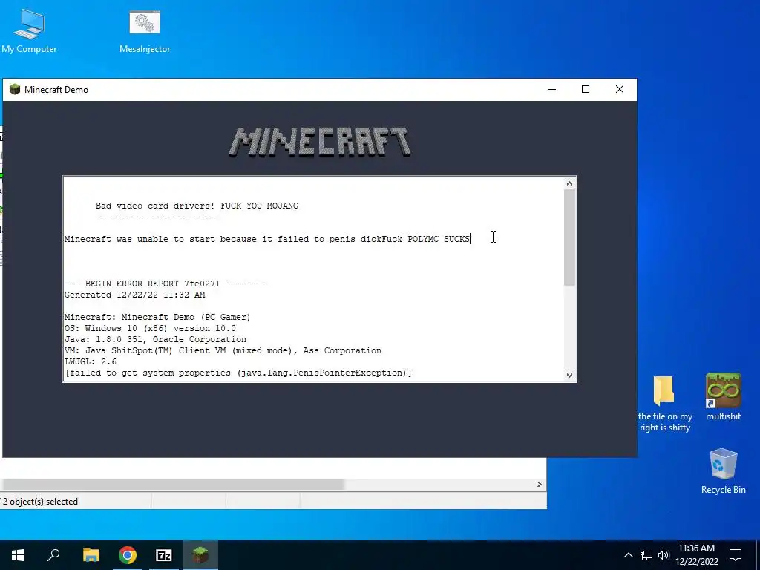This screenshot has width=760, height=570.
Task: Open taskbar search magnifier
Action: click(x=53, y=555)
